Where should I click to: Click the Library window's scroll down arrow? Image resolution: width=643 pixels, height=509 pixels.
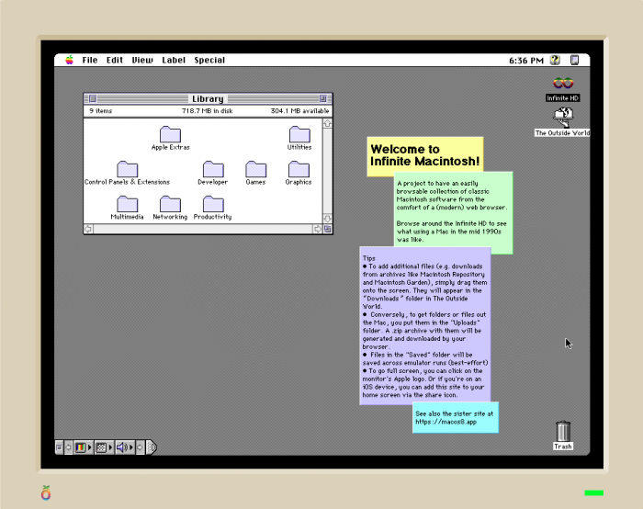327,219
